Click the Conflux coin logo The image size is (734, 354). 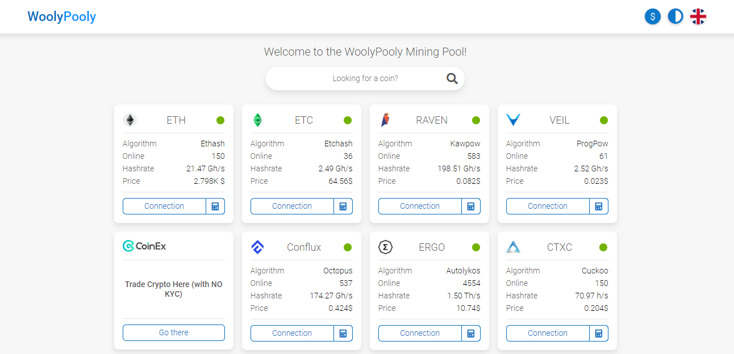point(257,247)
